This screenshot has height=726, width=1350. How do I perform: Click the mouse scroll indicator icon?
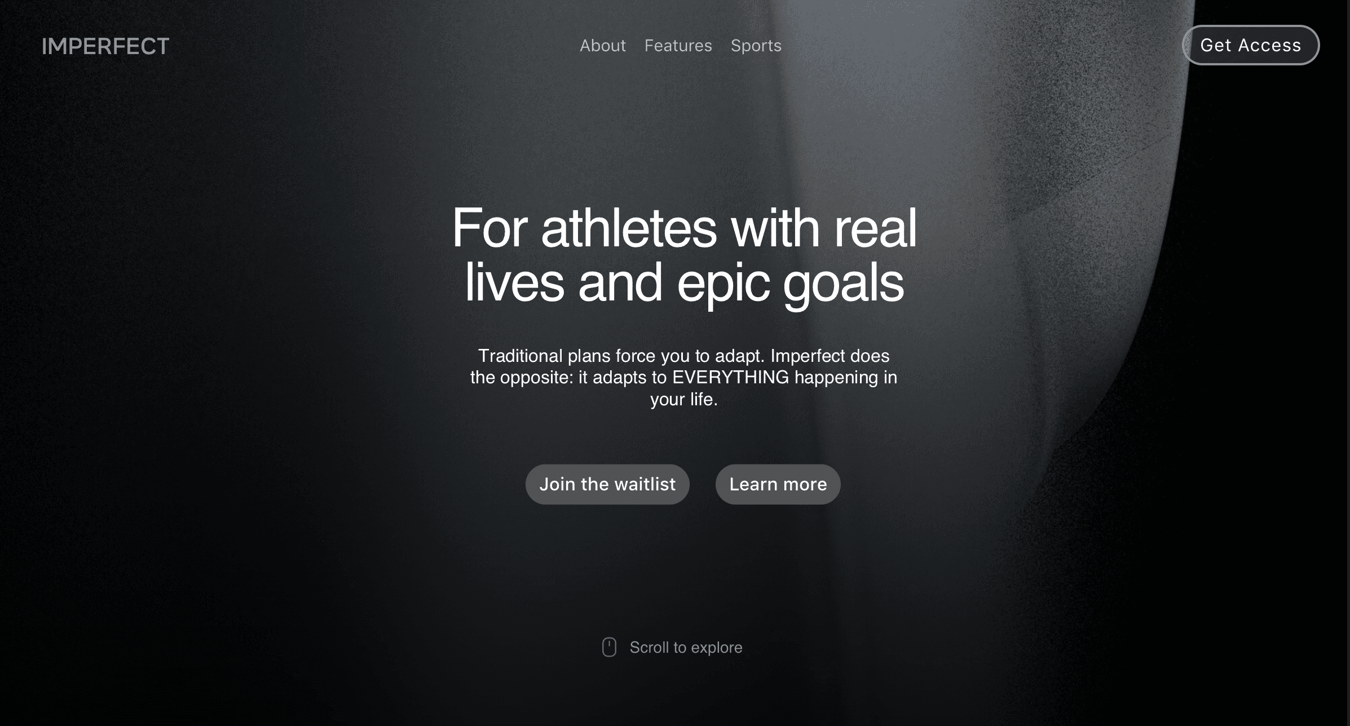(x=609, y=647)
